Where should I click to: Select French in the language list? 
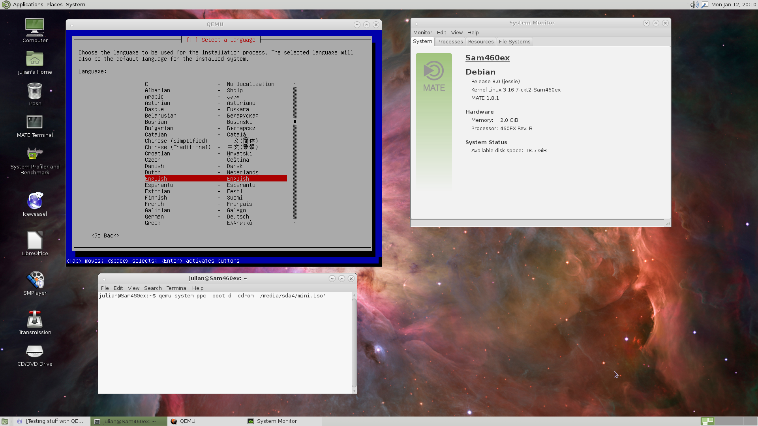[154, 204]
